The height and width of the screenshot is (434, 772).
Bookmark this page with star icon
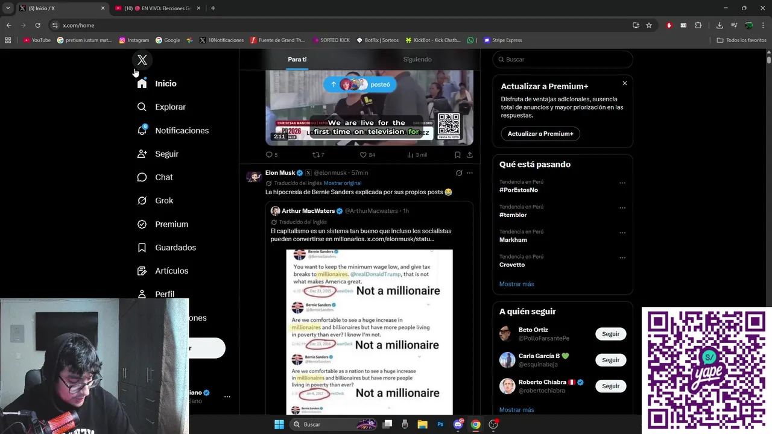coord(649,25)
